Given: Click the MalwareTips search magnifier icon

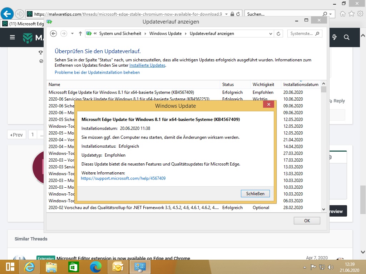Looking at the screenshot, I should click(x=347, y=37).
